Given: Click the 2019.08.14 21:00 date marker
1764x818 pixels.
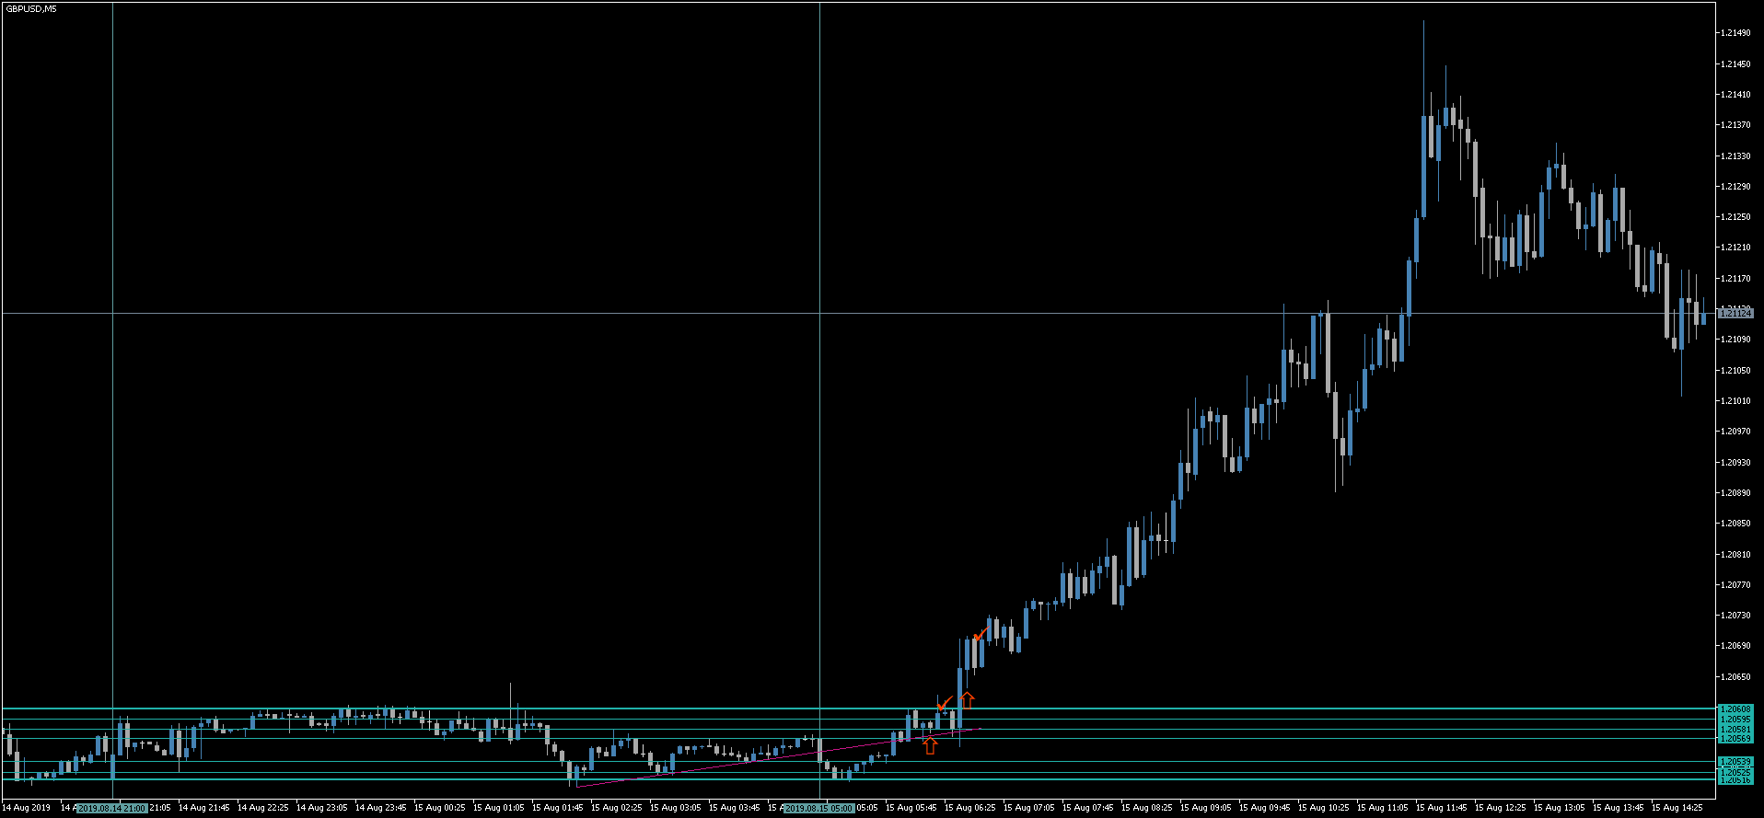Looking at the screenshot, I should (112, 808).
